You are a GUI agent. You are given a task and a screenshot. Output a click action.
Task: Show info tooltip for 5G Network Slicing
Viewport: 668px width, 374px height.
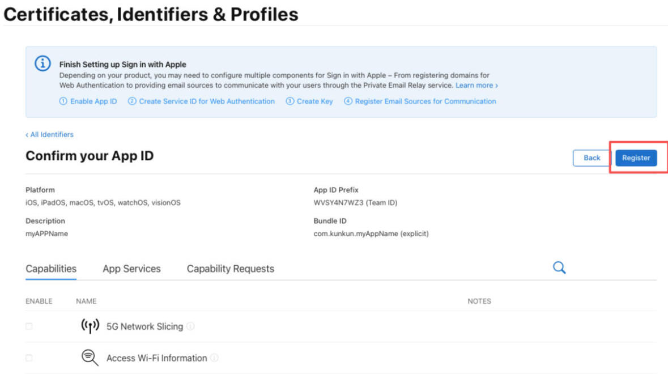pos(190,326)
